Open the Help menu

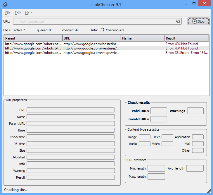click(29, 13)
